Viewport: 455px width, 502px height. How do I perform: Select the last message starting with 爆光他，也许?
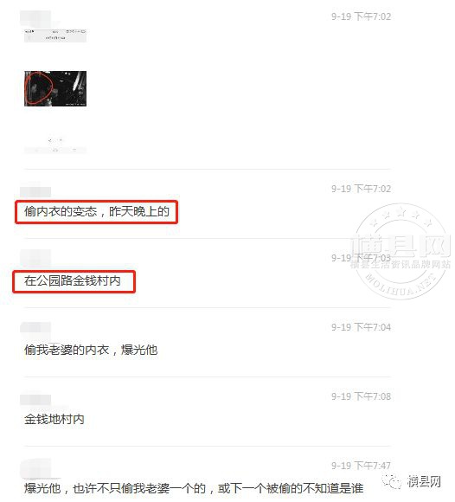(194, 488)
